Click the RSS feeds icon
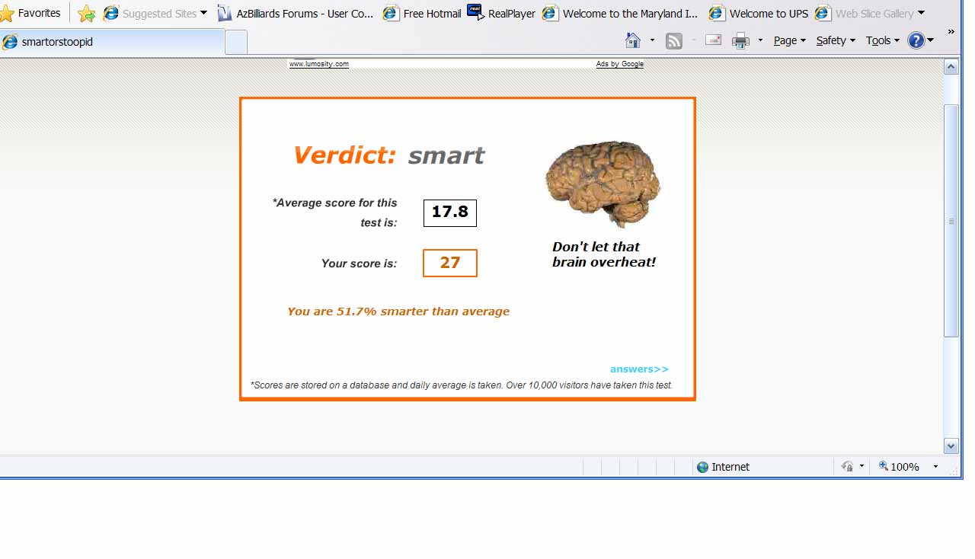This screenshot has height=559, width=975. (x=673, y=41)
